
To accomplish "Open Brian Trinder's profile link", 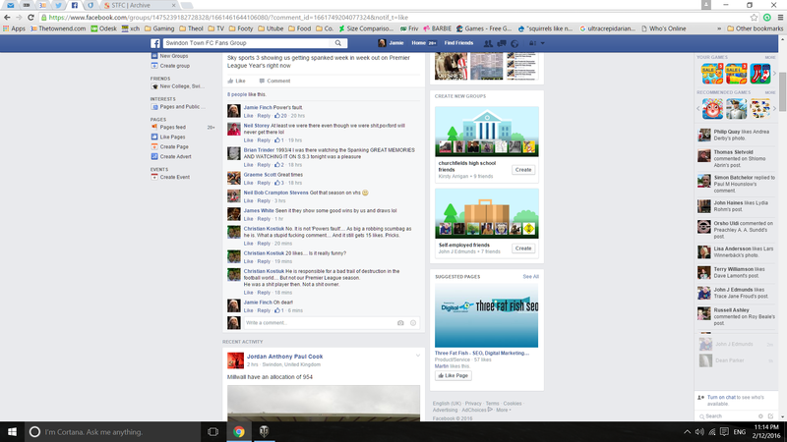I will tap(259, 150).
